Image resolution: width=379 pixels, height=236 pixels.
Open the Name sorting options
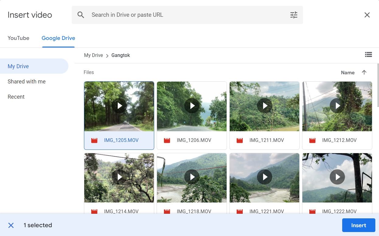pos(348,72)
